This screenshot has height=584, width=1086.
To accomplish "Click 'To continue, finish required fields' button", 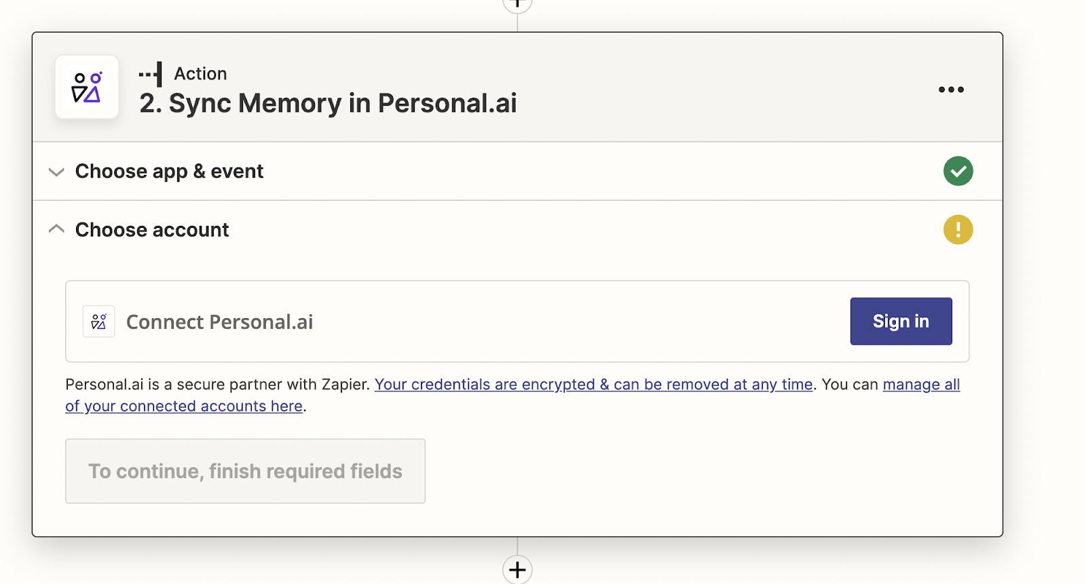I will (x=245, y=471).
